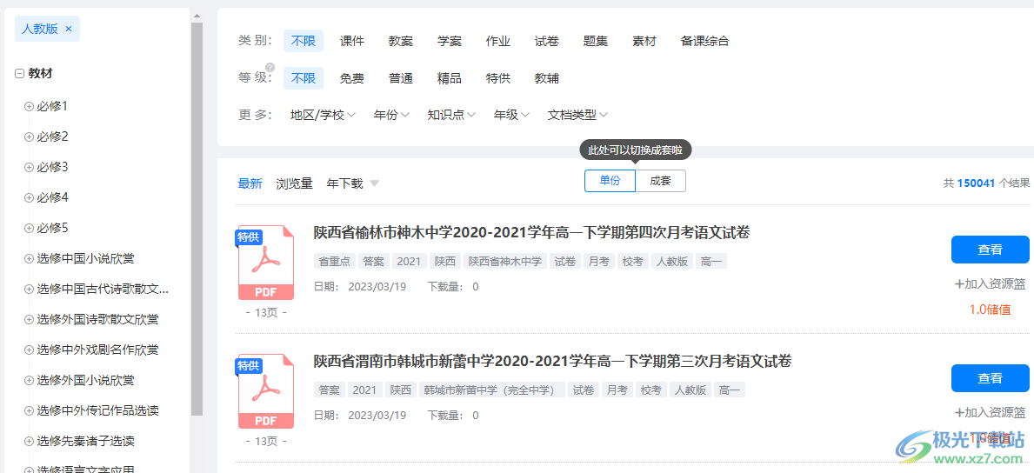
Task: Expand 选修中国小说欣赏 node
Action: (29, 258)
